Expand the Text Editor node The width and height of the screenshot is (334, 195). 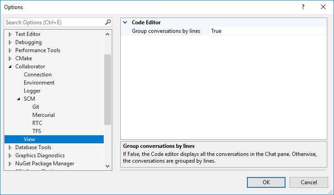(10, 34)
